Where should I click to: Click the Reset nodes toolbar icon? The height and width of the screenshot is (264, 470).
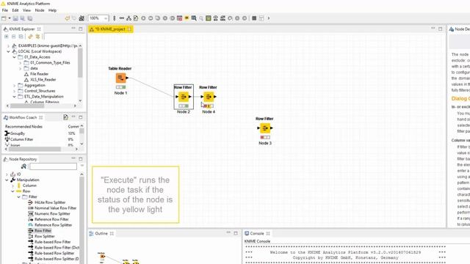pyautogui.click(x=179, y=18)
